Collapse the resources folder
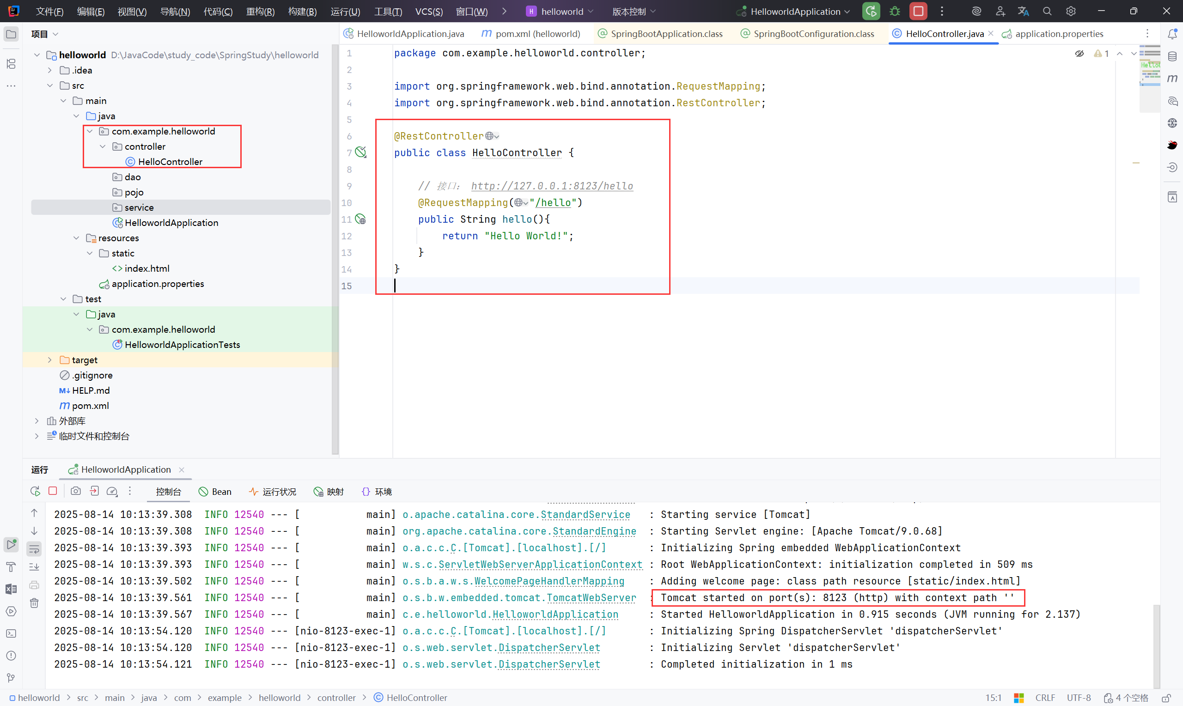Viewport: 1183px width, 706px height. (x=76, y=238)
